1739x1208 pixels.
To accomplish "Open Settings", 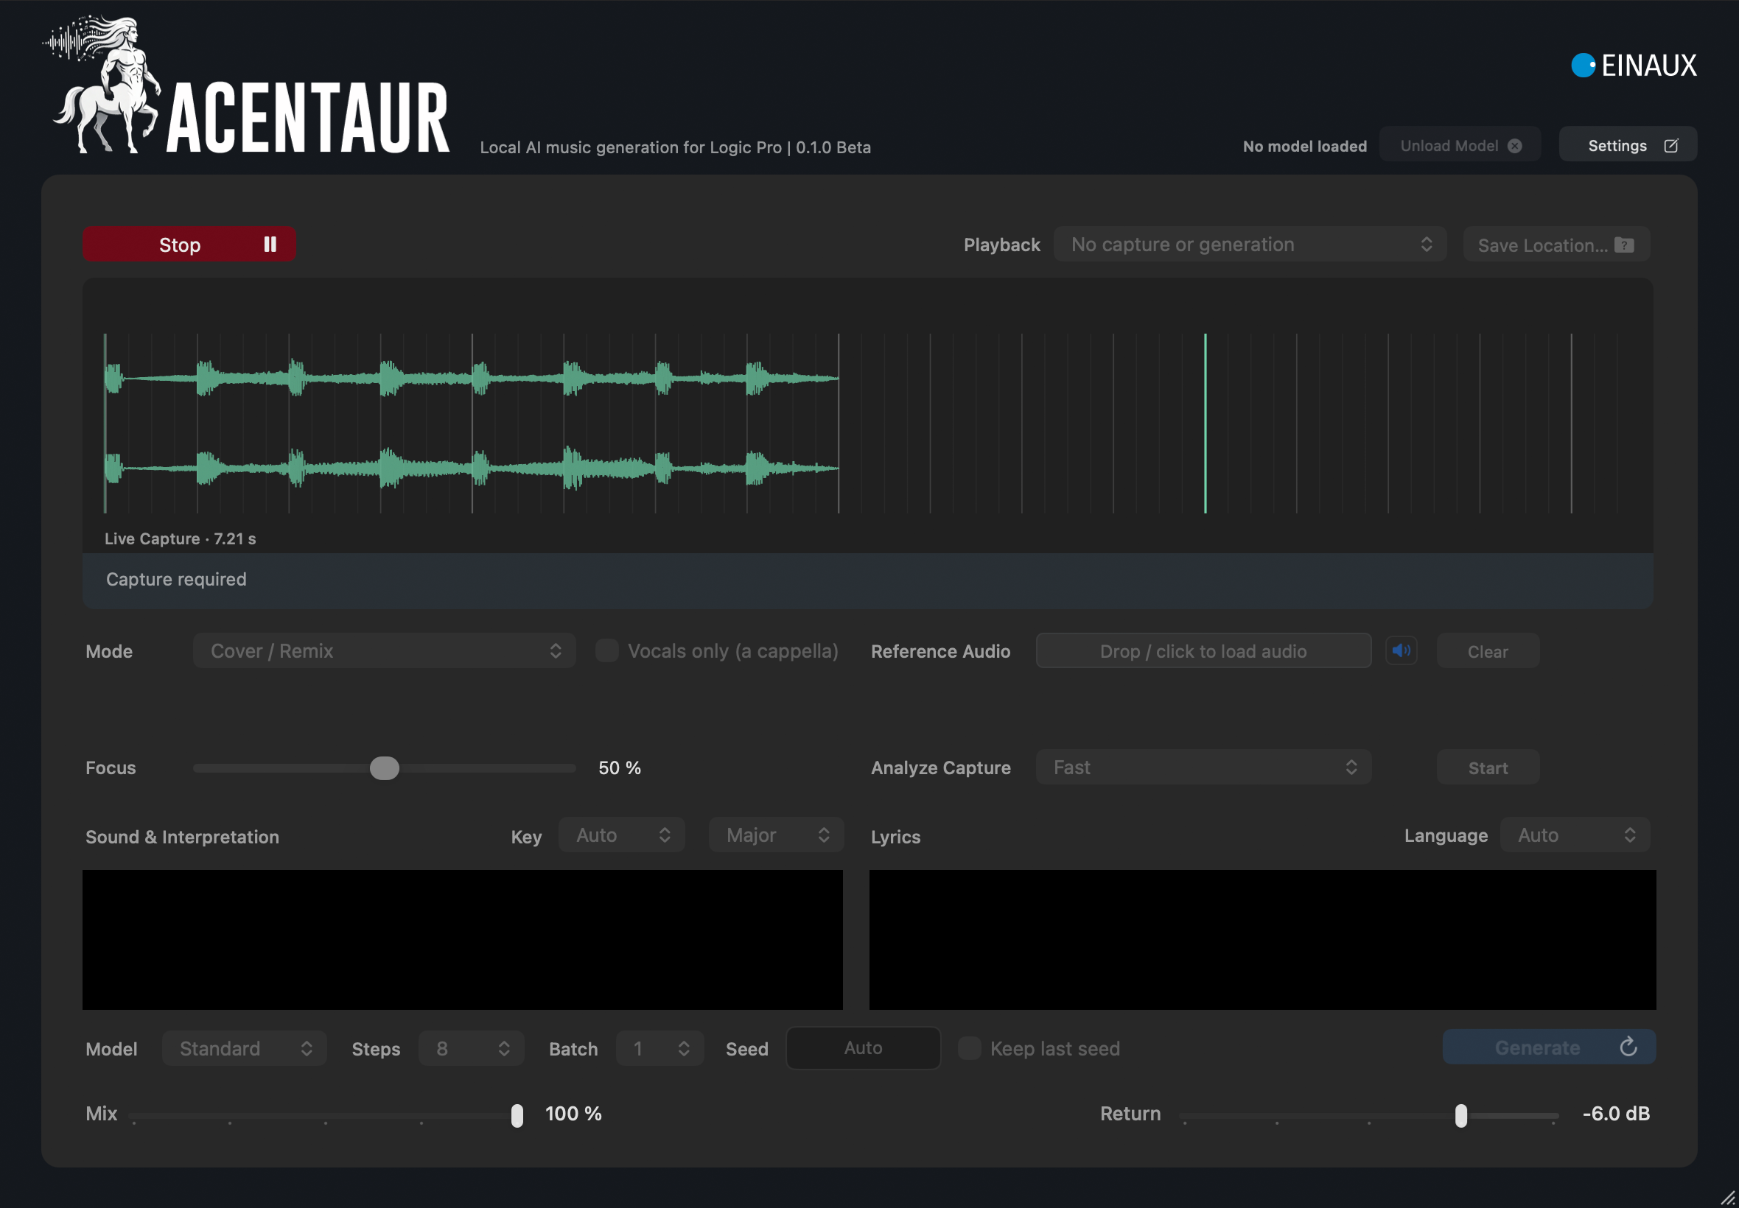I will point(1628,144).
